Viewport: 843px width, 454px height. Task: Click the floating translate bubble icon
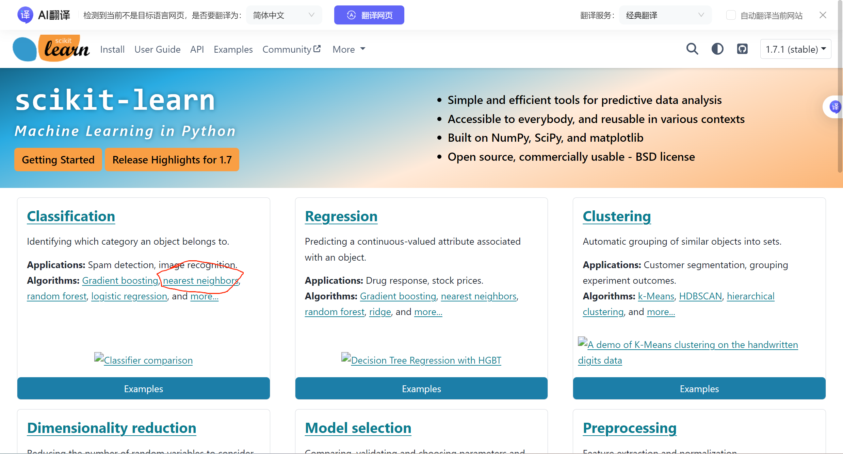[x=834, y=107]
